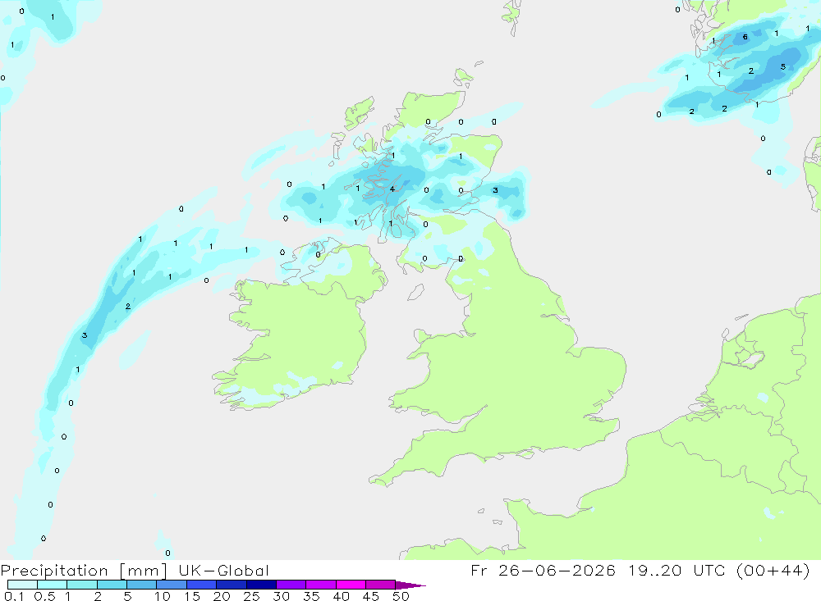821x601 pixels.
Task: Click the 25–30 mm legend color swatch
Action: [x=261, y=585]
